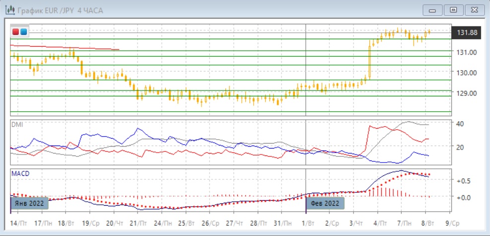The width and height of the screenshot is (490, 236).
Task: Click the 14/Пт date on time axis
Action: pos(18,223)
